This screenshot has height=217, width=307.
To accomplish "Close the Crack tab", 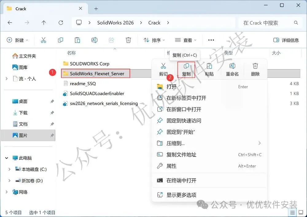I will point(80,9).
